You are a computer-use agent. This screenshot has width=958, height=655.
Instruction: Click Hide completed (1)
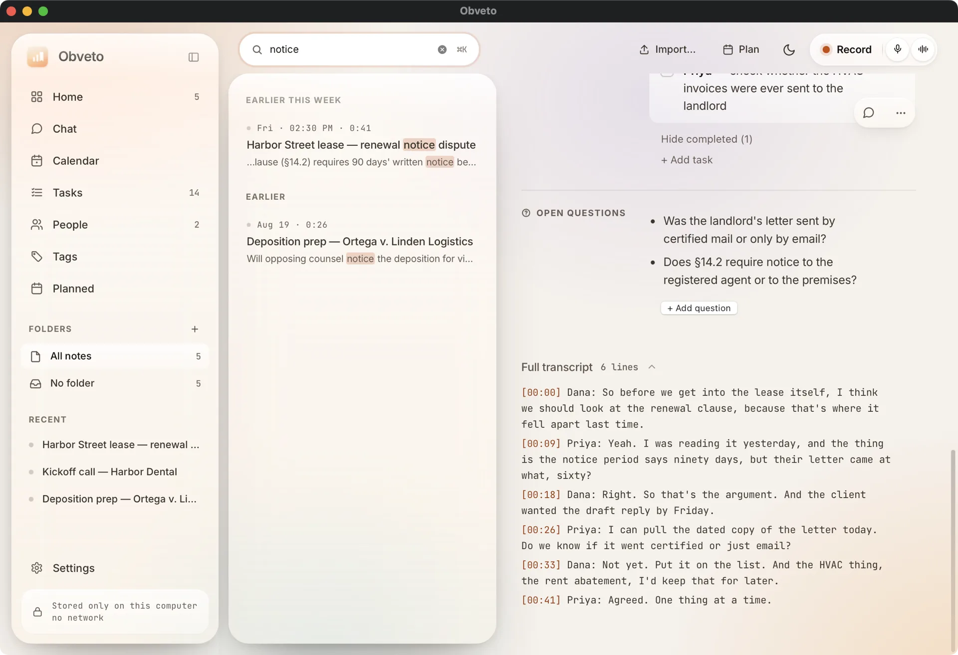(707, 139)
